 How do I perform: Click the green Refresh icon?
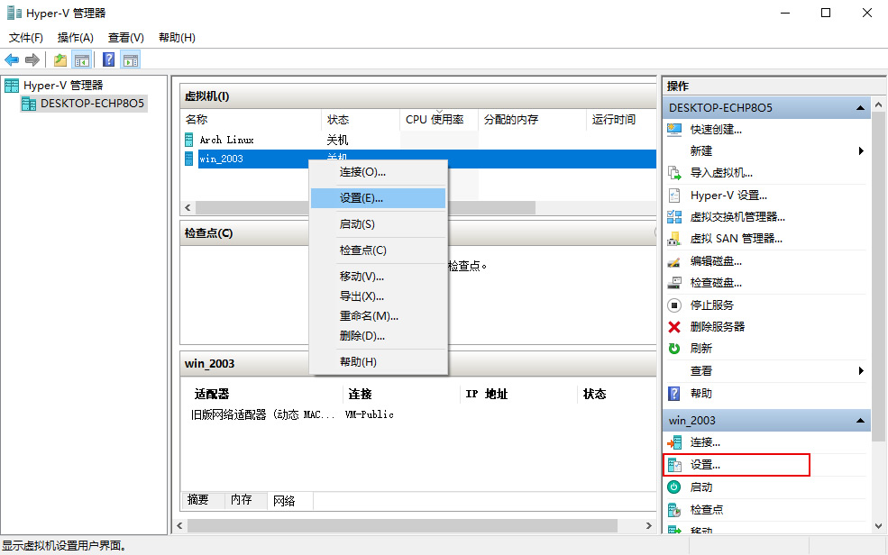coord(674,349)
